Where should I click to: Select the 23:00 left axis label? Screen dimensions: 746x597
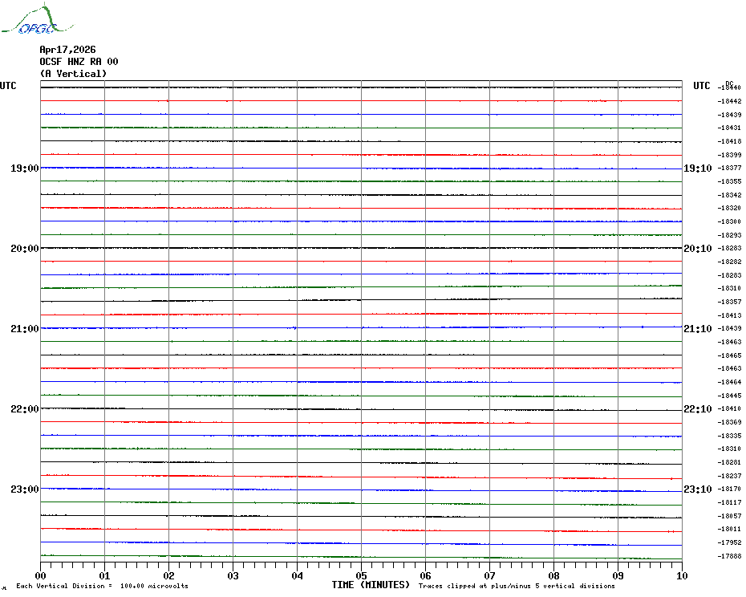click(24, 489)
